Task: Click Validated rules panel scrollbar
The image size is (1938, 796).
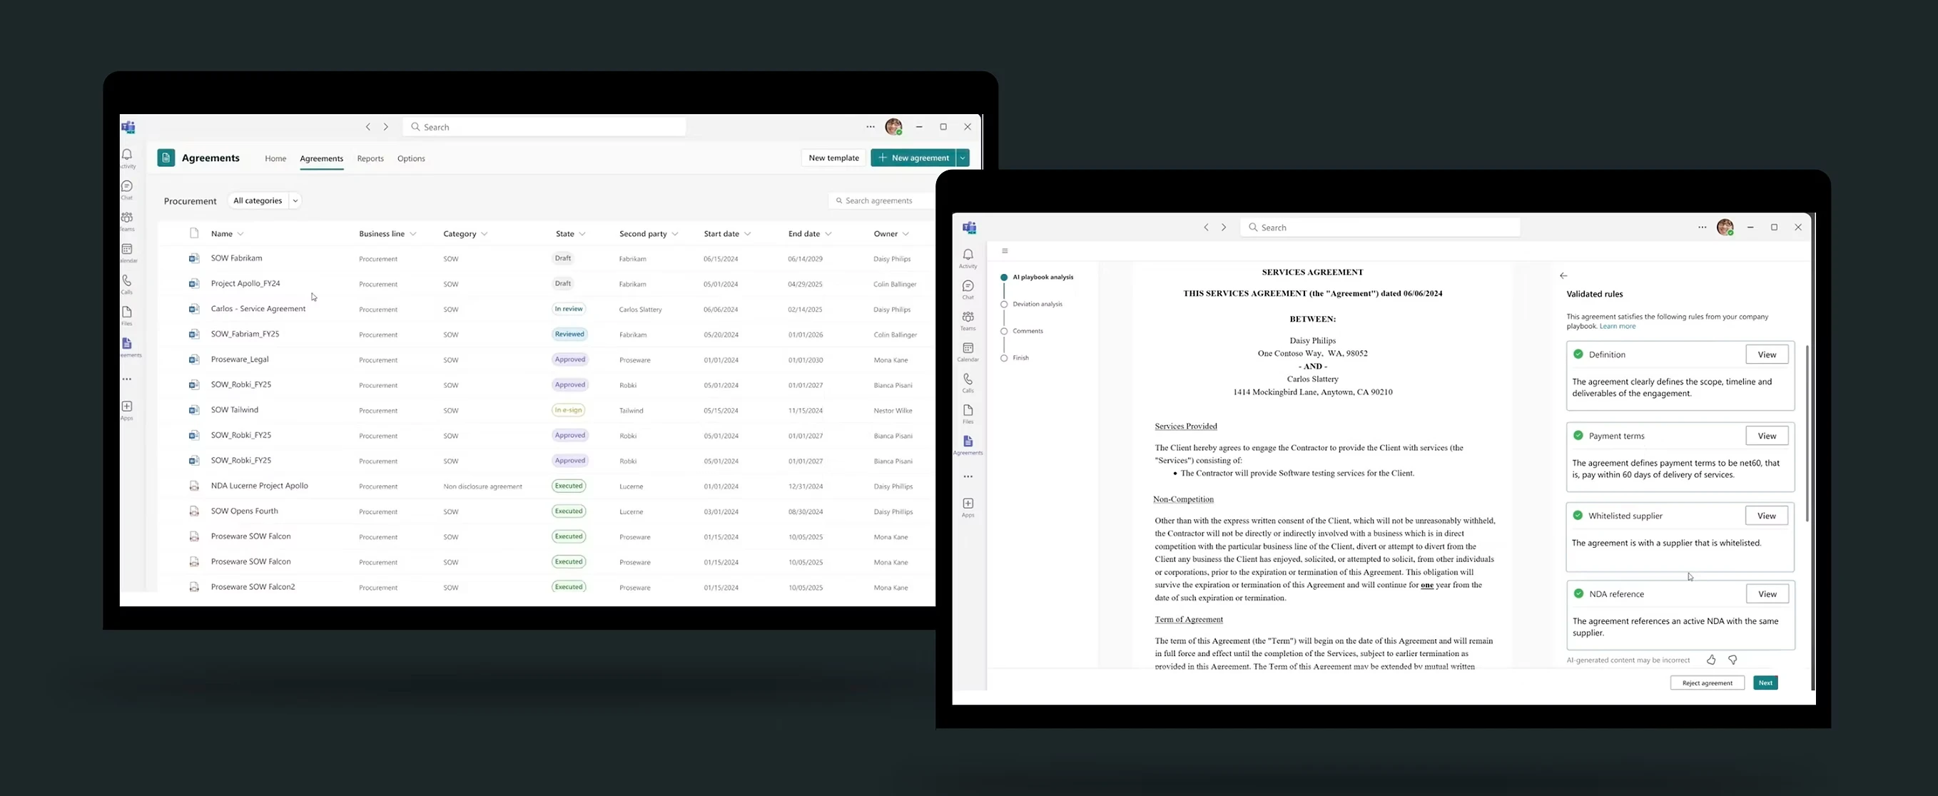Action: point(1806,434)
